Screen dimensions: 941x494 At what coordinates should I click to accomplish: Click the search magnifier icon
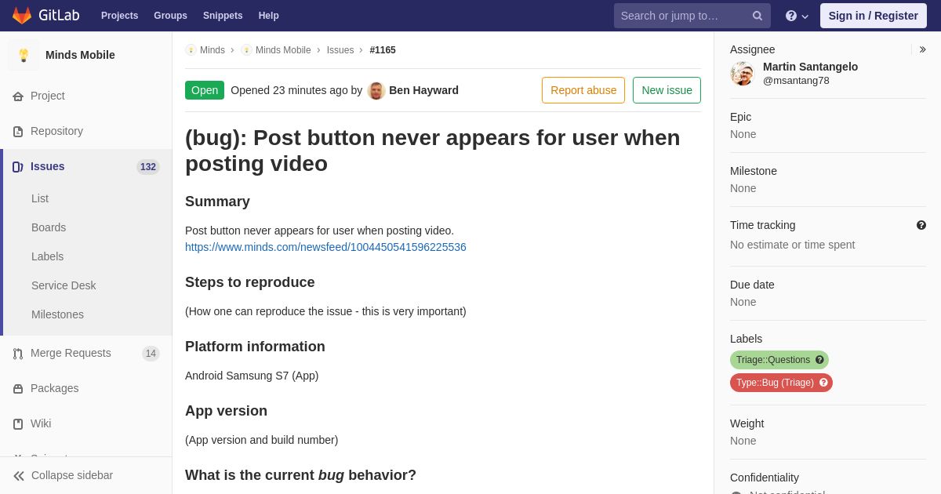tap(758, 16)
